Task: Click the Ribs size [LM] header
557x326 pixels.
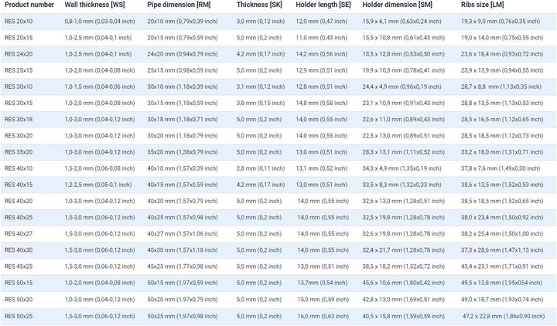Action: point(482,5)
